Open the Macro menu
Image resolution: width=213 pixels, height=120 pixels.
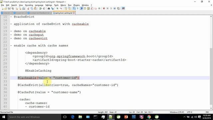tap(63, 5)
